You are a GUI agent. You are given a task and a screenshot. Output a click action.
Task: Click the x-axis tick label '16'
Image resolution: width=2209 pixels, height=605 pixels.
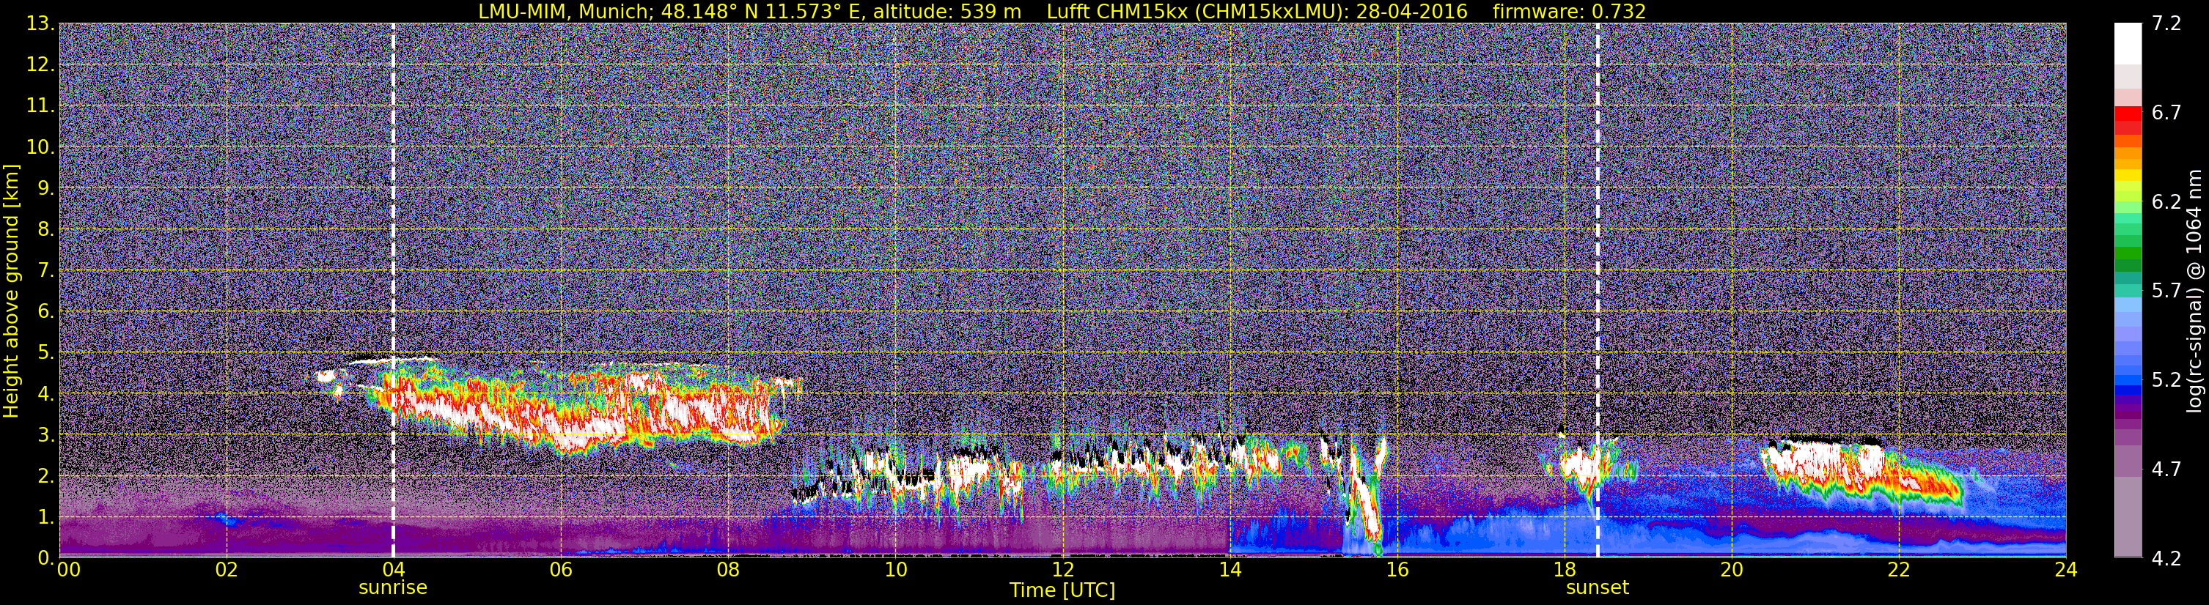[x=1397, y=570]
